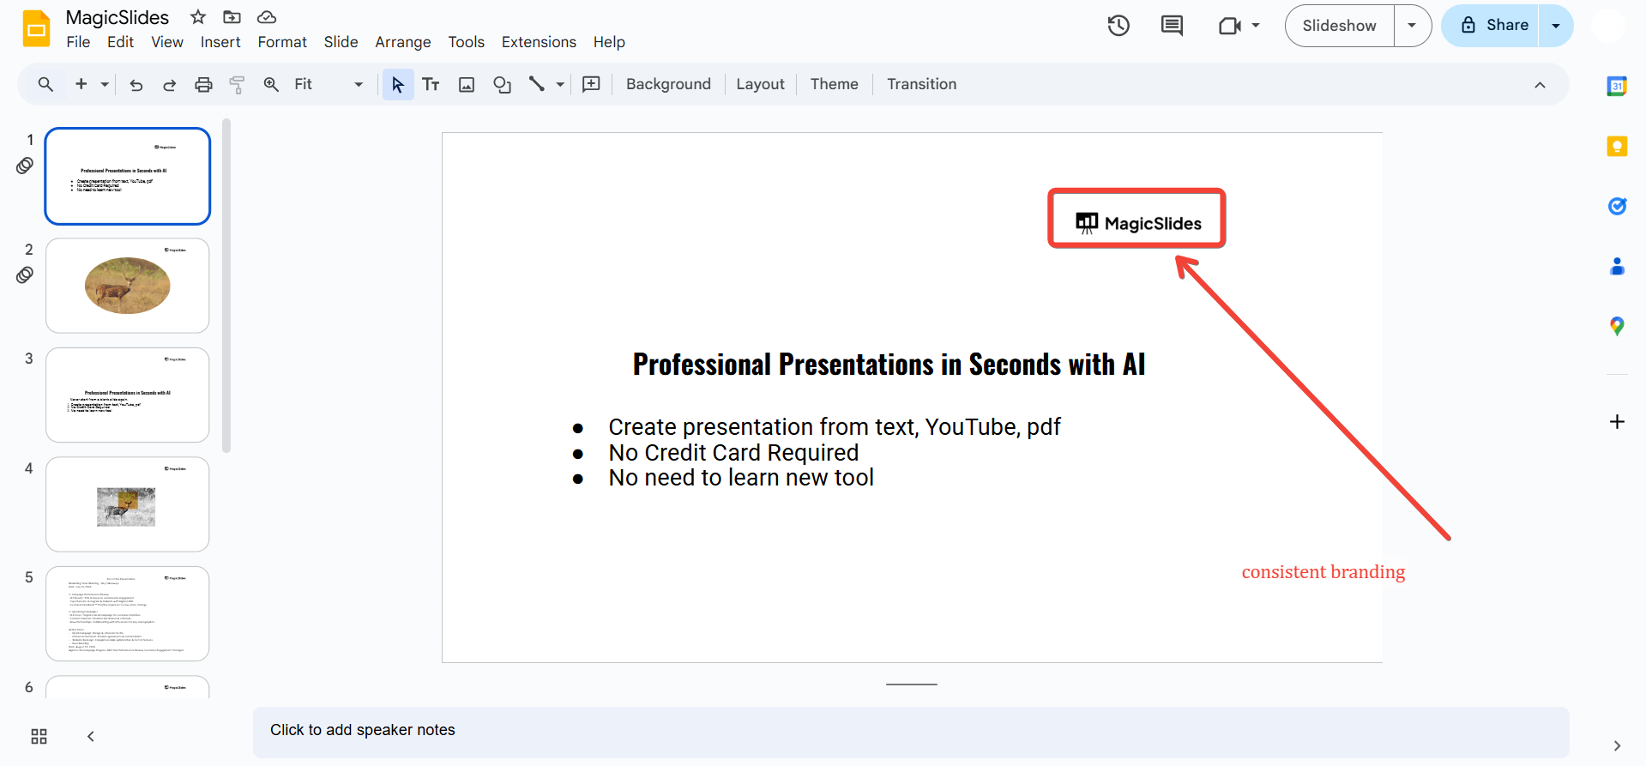Open version history clock icon
The width and height of the screenshot is (1646, 766).
click(1118, 26)
